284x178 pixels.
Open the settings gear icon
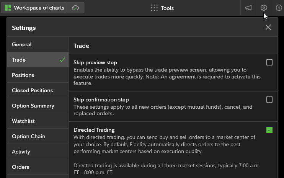click(263, 8)
